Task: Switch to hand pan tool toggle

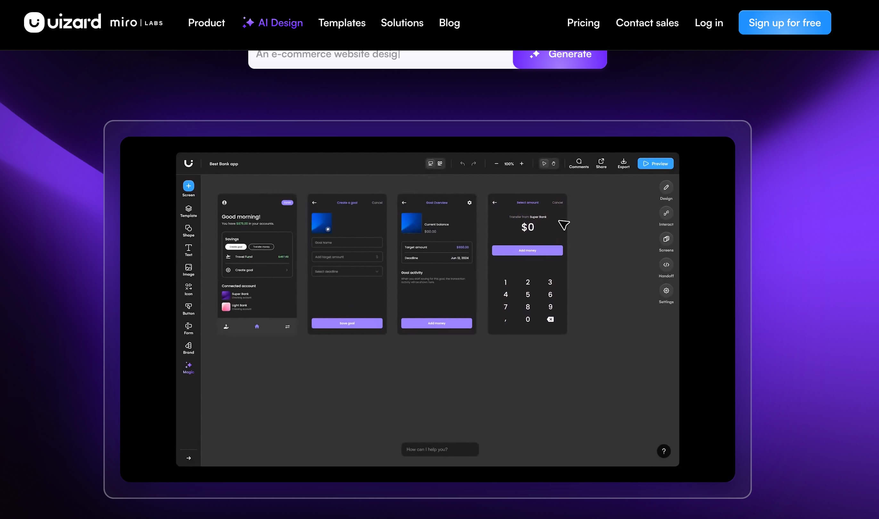Action: coord(554,164)
